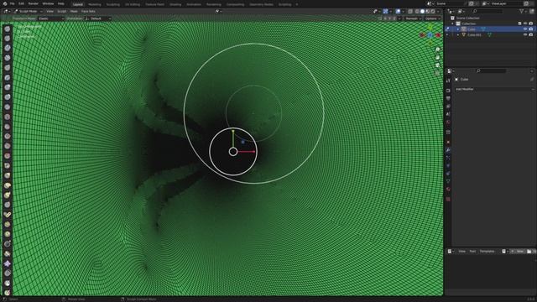
Task: Open the File menu
Action: 12,3
